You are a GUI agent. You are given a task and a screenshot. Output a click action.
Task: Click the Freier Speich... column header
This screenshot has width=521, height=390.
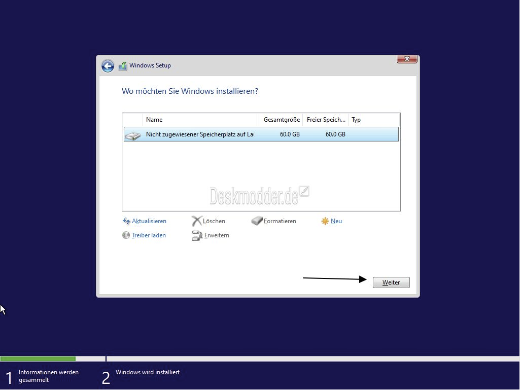pyautogui.click(x=325, y=120)
